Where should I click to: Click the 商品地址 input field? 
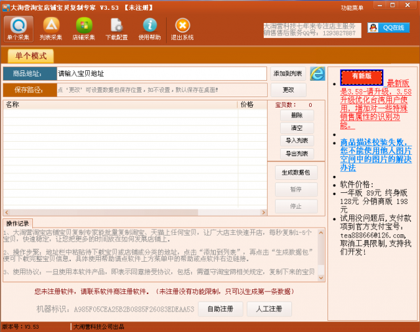162,73
